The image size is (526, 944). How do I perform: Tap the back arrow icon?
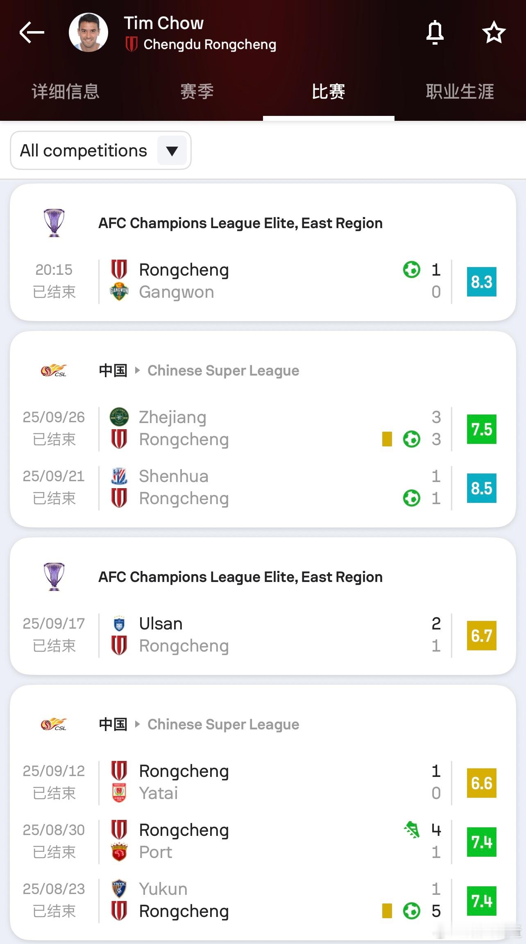click(32, 32)
